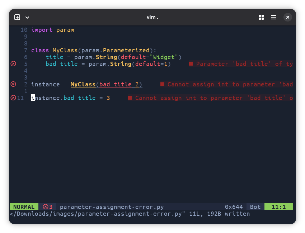Click the diagnostic message on line 11

click(x=211, y=98)
